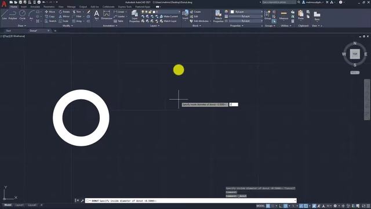Toggle the MODEL space button in status bar
The width and height of the screenshot is (371, 209).
point(260,206)
